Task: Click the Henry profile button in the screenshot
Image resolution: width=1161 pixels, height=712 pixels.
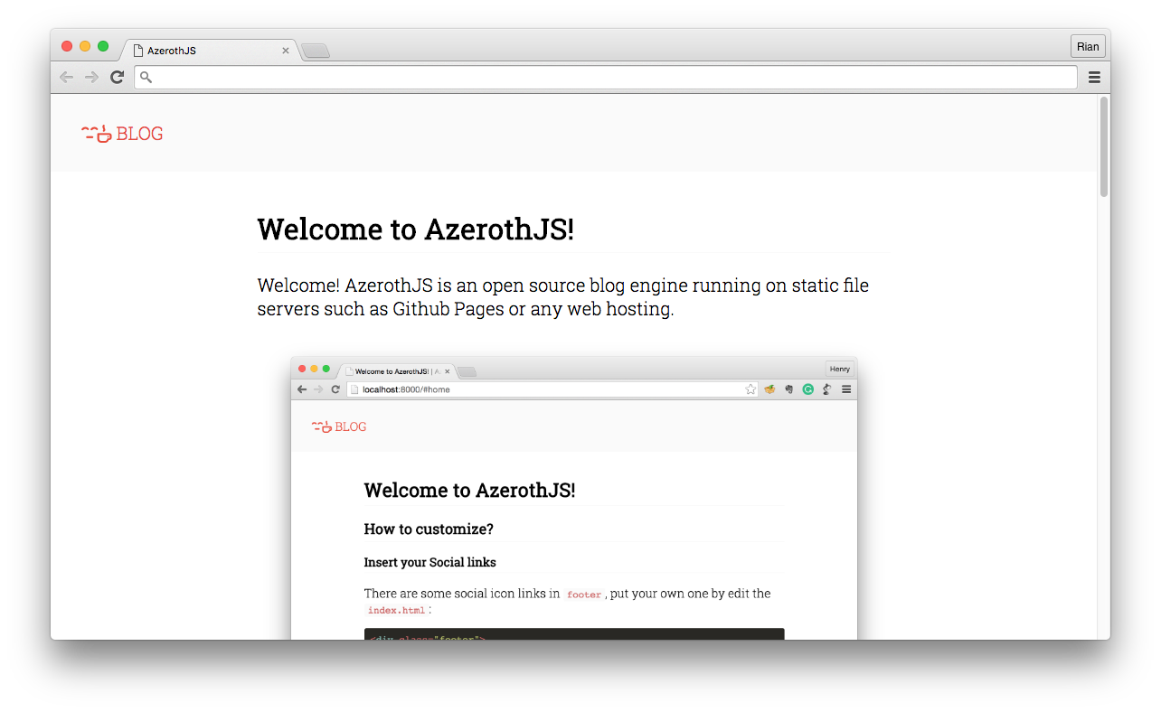Action: click(x=839, y=368)
